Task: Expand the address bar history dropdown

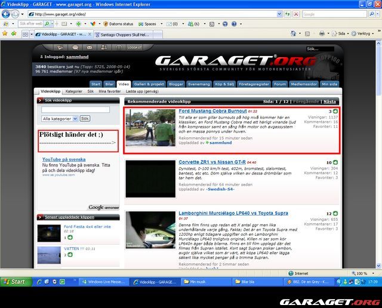Action: click(279, 14)
